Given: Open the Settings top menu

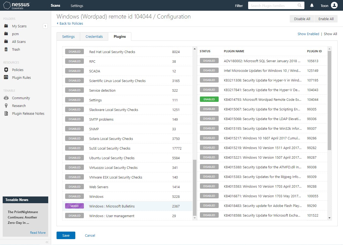Looking at the screenshot, I should pos(77,6).
